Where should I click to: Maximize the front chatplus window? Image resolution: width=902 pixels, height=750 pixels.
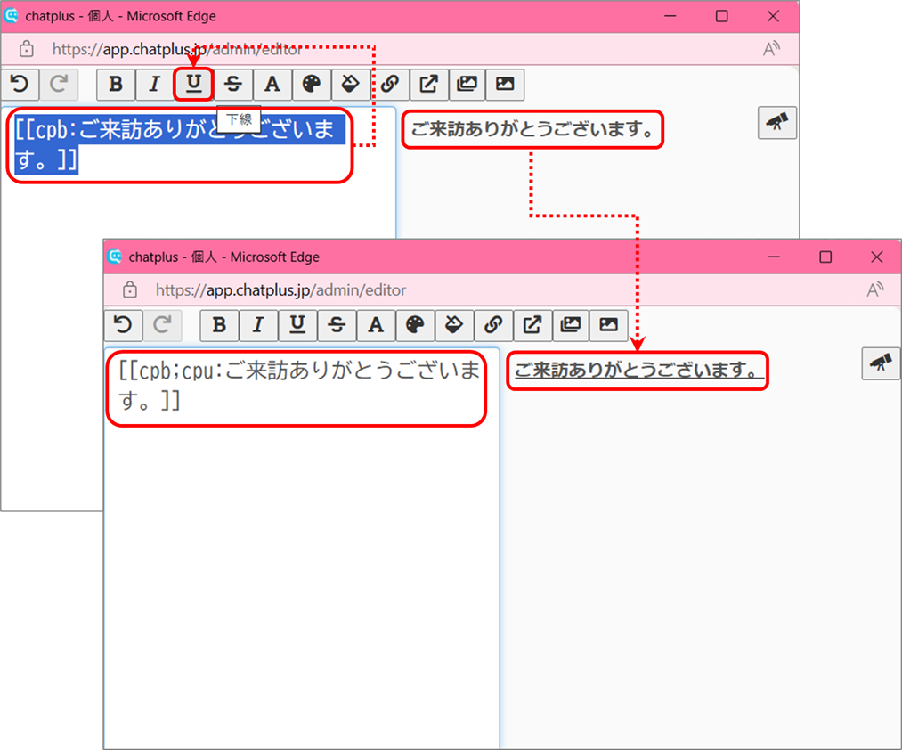(x=825, y=257)
